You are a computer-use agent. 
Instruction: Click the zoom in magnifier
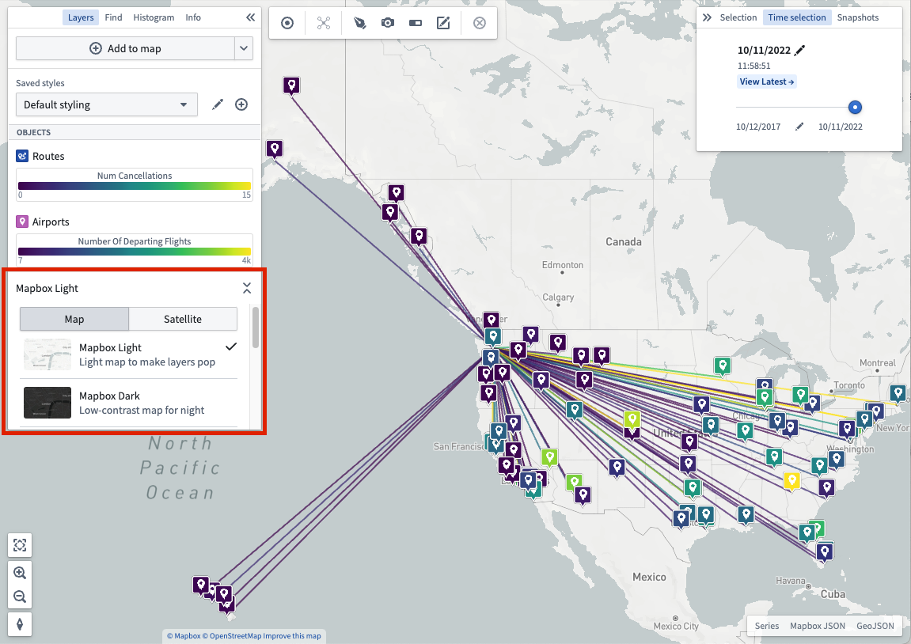[x=20, y=573]
